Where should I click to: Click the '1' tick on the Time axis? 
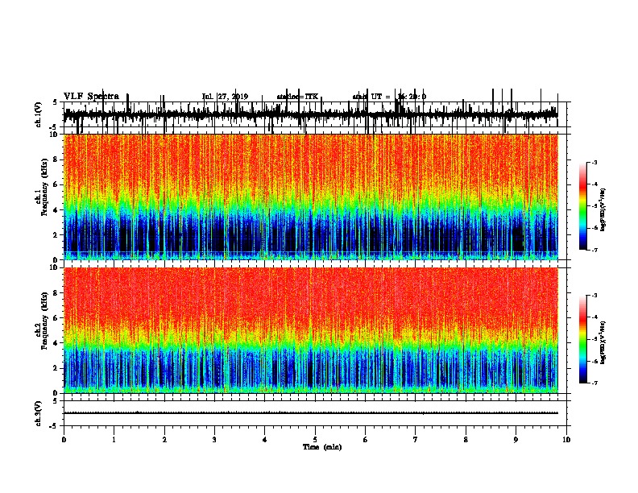point(114,440)
